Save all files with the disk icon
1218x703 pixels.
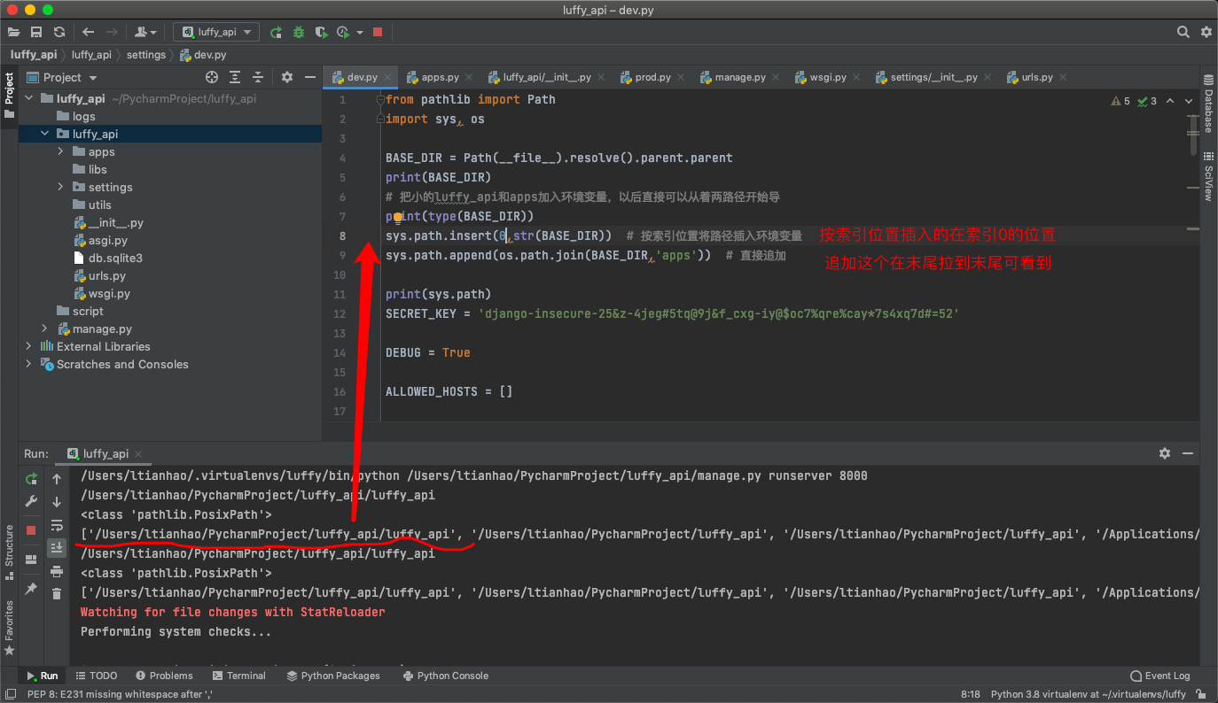tap(36, 32)
